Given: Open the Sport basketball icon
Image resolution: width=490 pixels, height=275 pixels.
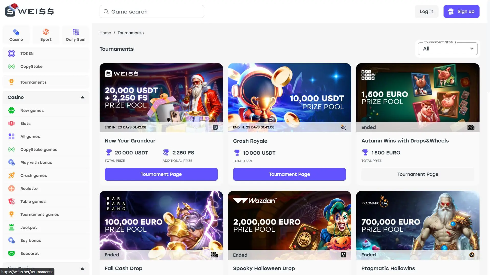Looking at the screenshot, I should click(x=46, y=32).
